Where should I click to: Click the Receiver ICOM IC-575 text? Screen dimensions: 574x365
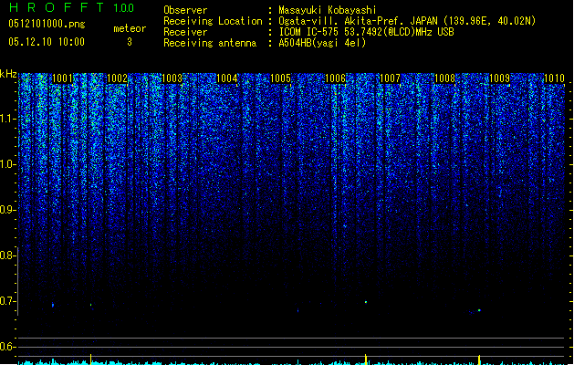point(366,32)
